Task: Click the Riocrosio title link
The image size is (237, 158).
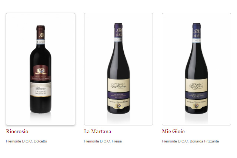Action: pyautogui.click(x=17, y=131)
